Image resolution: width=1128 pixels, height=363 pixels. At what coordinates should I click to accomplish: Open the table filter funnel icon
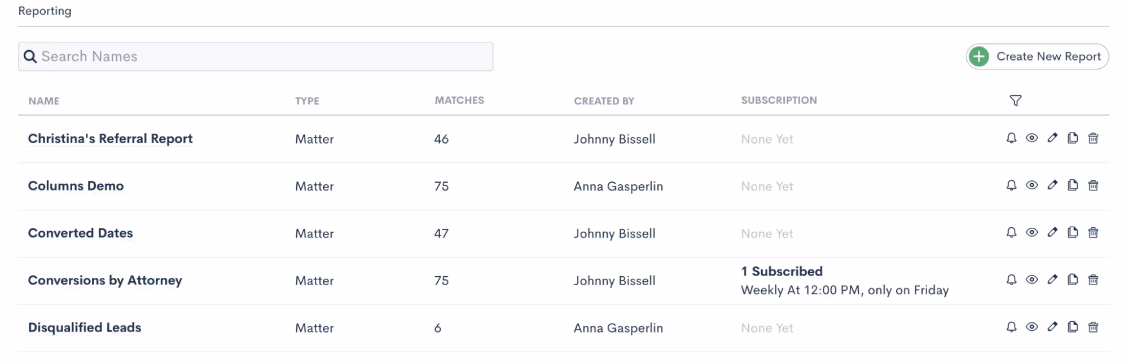[1015, 100]
